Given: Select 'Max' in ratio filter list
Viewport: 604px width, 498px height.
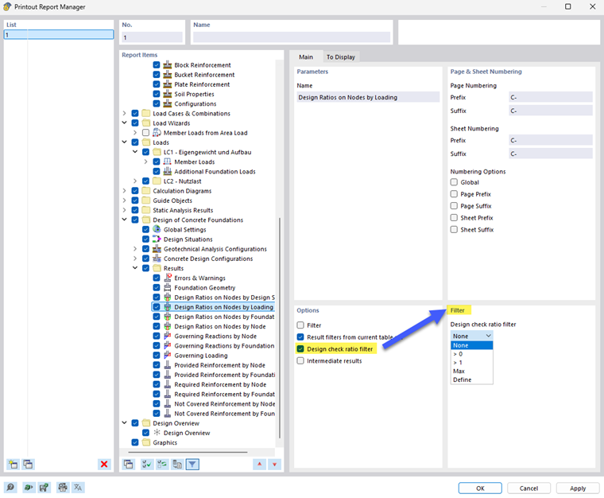Looking at the screenshot, I should 471,371.
